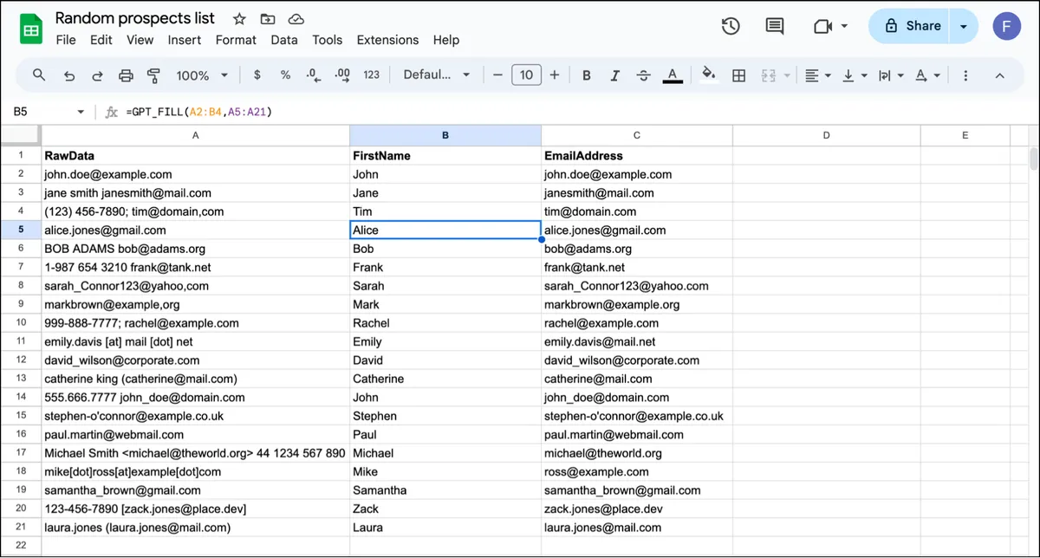Open the Insert menu
The image size is (1040, 558).
[x=185, y=40]
